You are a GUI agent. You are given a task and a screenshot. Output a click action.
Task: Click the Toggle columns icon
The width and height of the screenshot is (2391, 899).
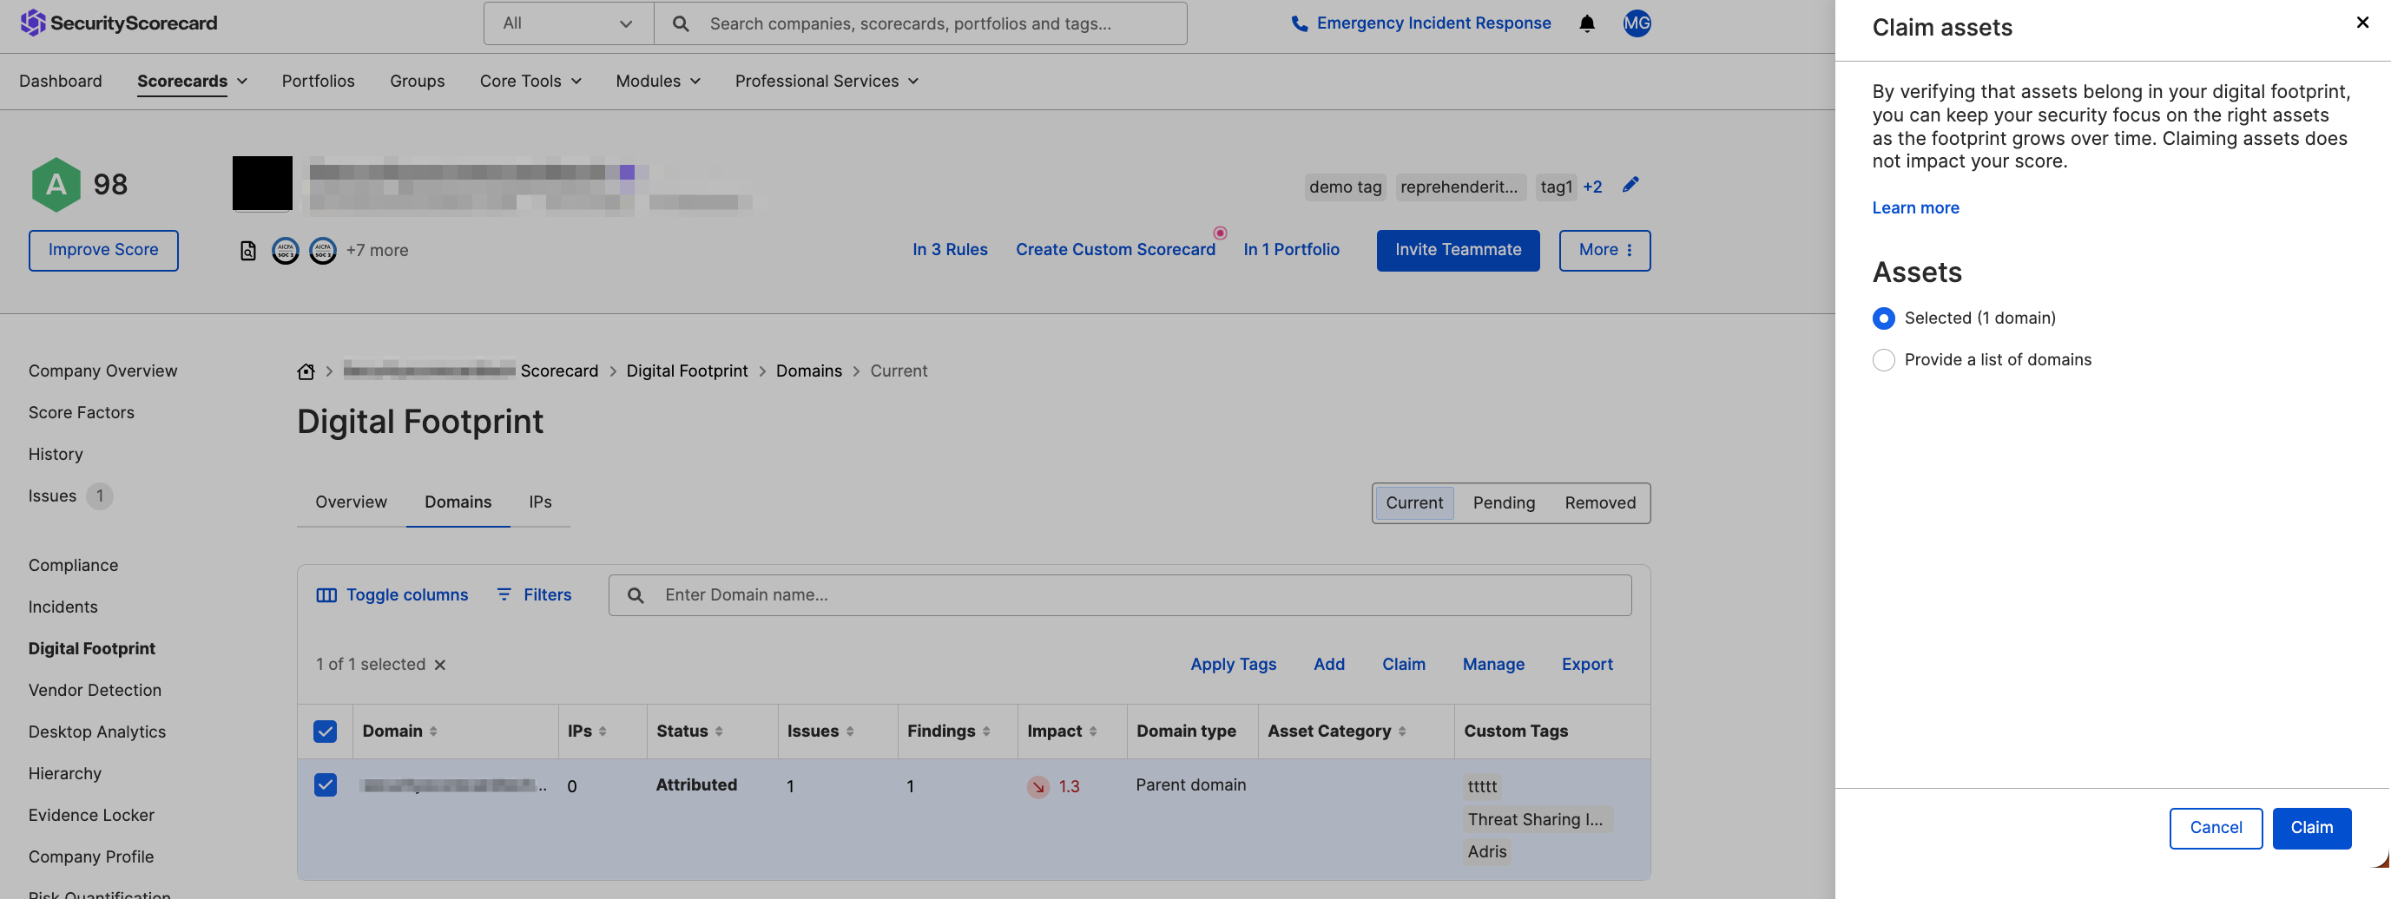[326, 595]
